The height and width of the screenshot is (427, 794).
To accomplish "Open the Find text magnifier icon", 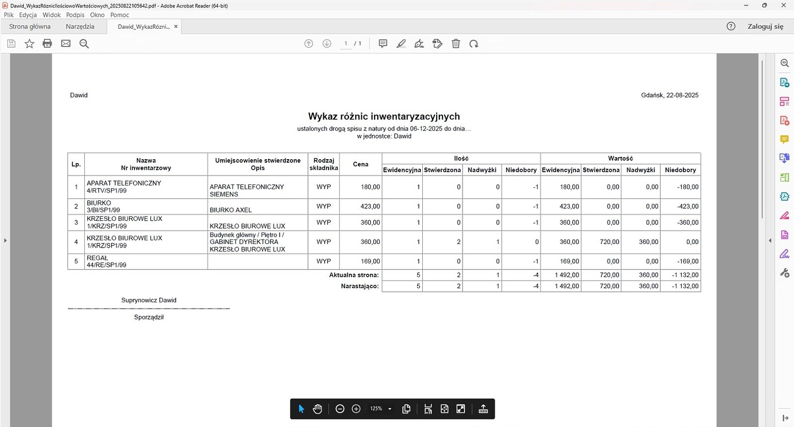I will click(x=84, y=44).
